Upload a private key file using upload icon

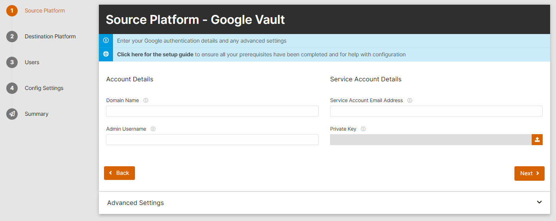click(x=537, y=140)
